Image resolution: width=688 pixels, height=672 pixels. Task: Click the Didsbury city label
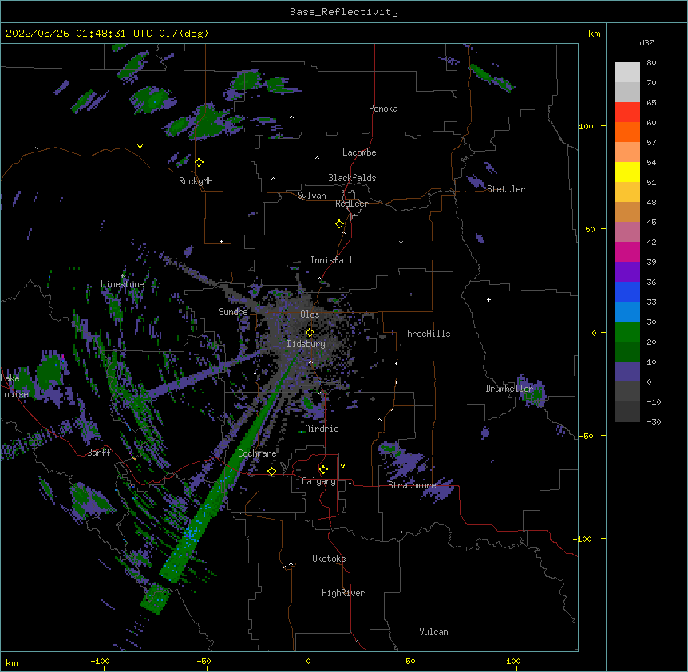(306, 344)
